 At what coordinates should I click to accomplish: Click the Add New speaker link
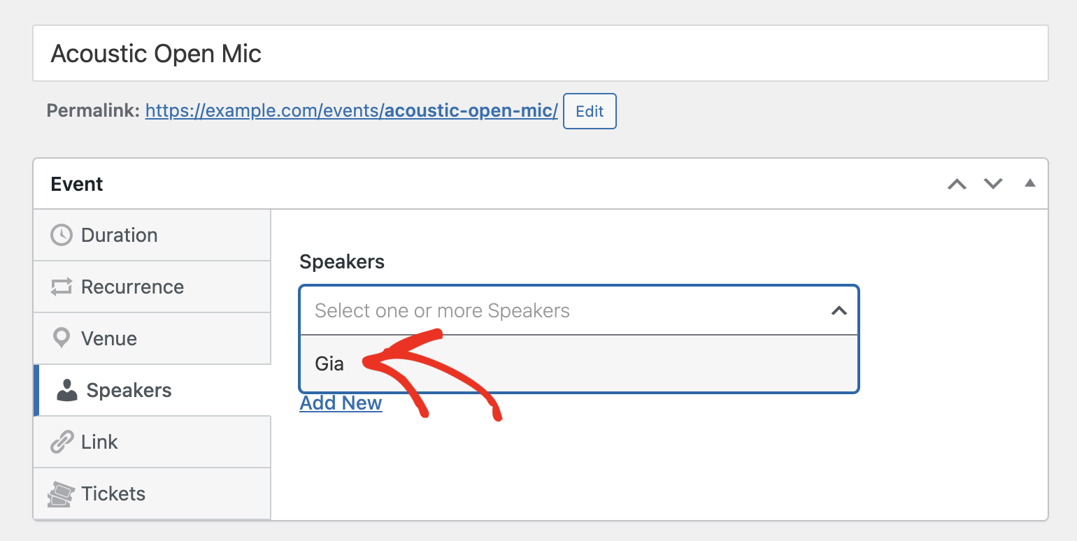point(341,403)
